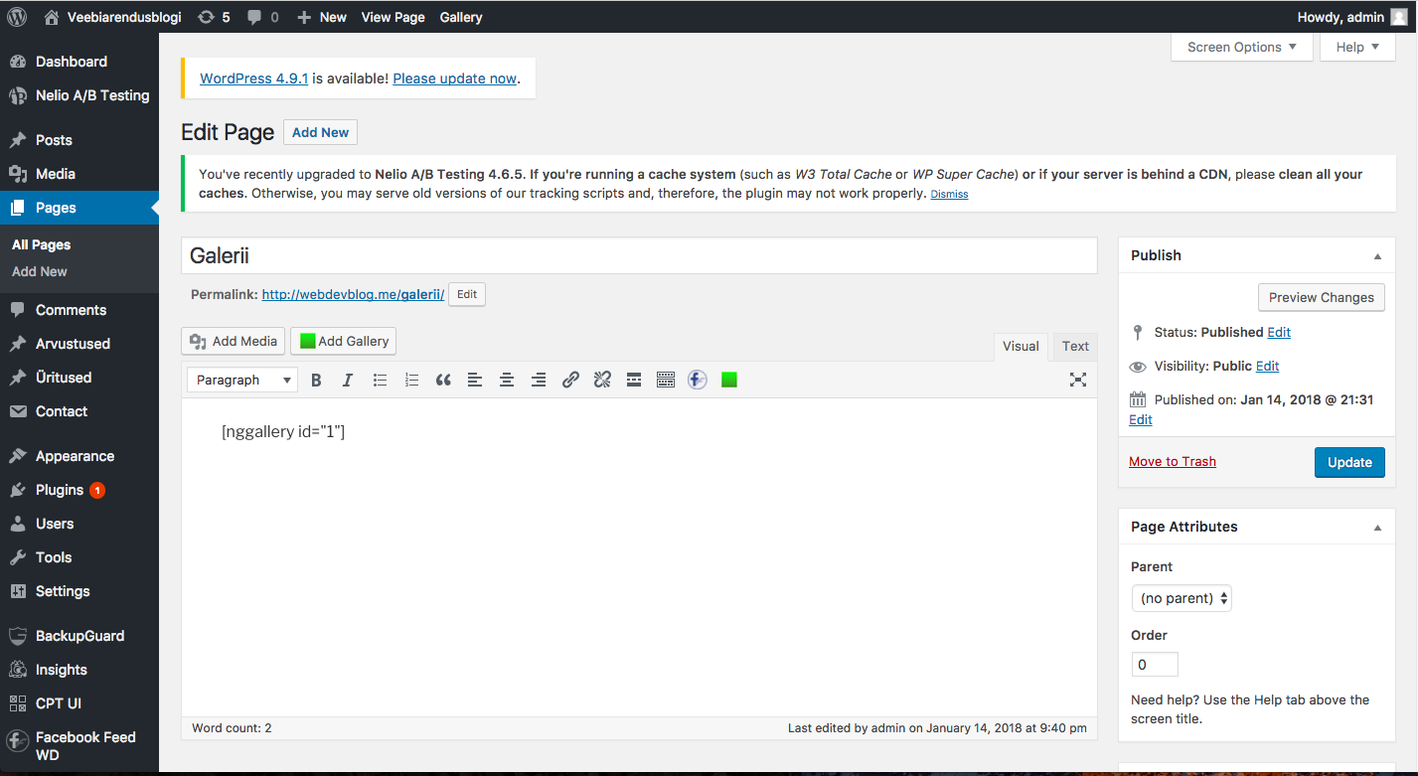Open Nelio A/B Testing menu
The image size is (1418, 776).
[x=79, y=95]
